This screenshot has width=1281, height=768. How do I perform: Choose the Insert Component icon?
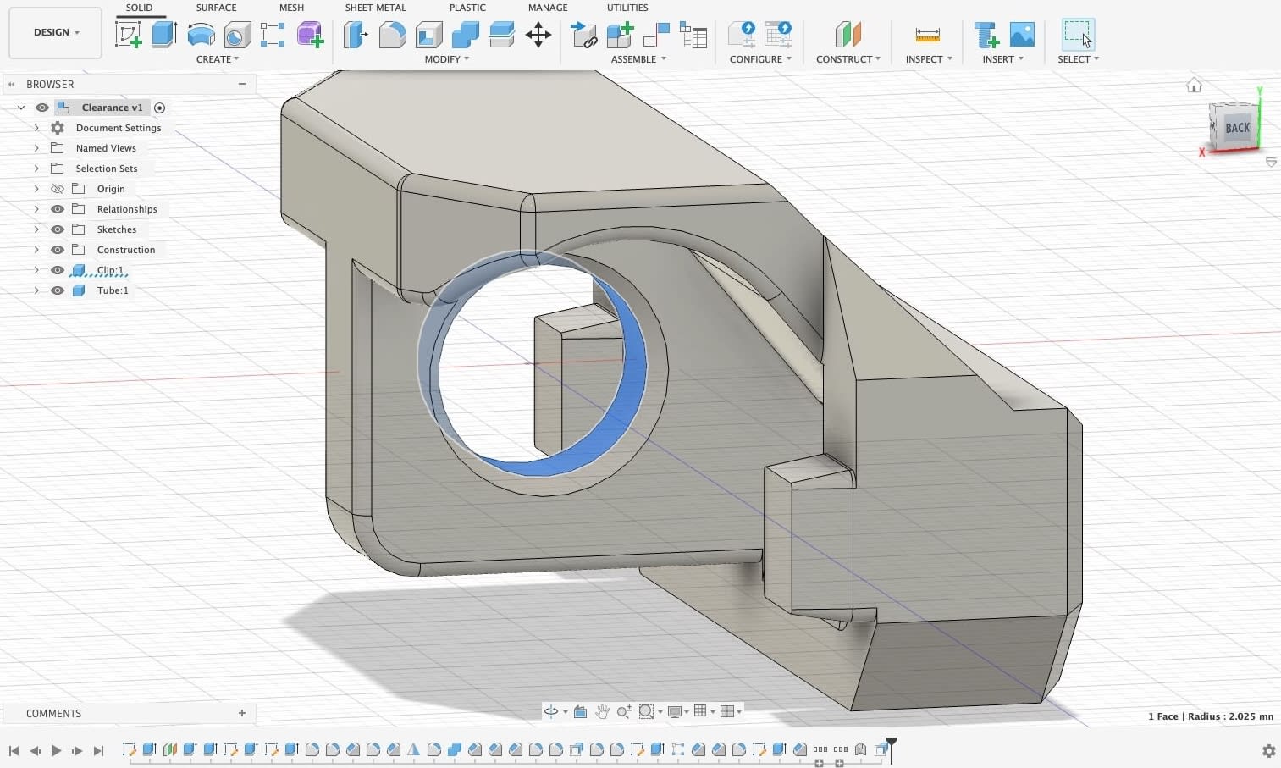point(584,35)
